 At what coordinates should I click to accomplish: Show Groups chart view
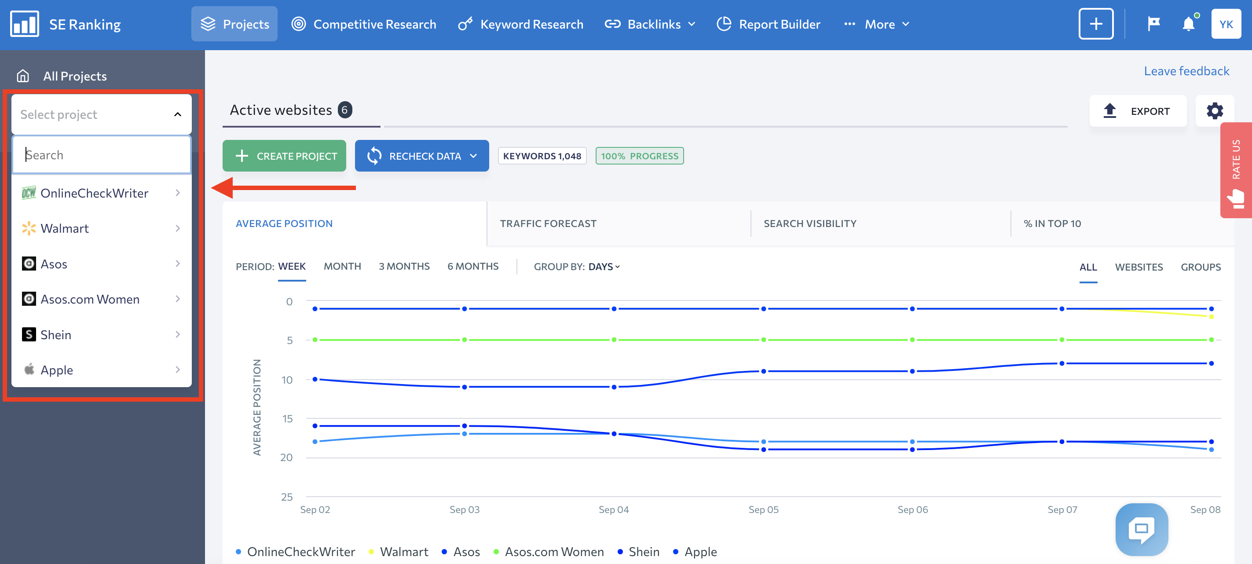coord(1201,267)
